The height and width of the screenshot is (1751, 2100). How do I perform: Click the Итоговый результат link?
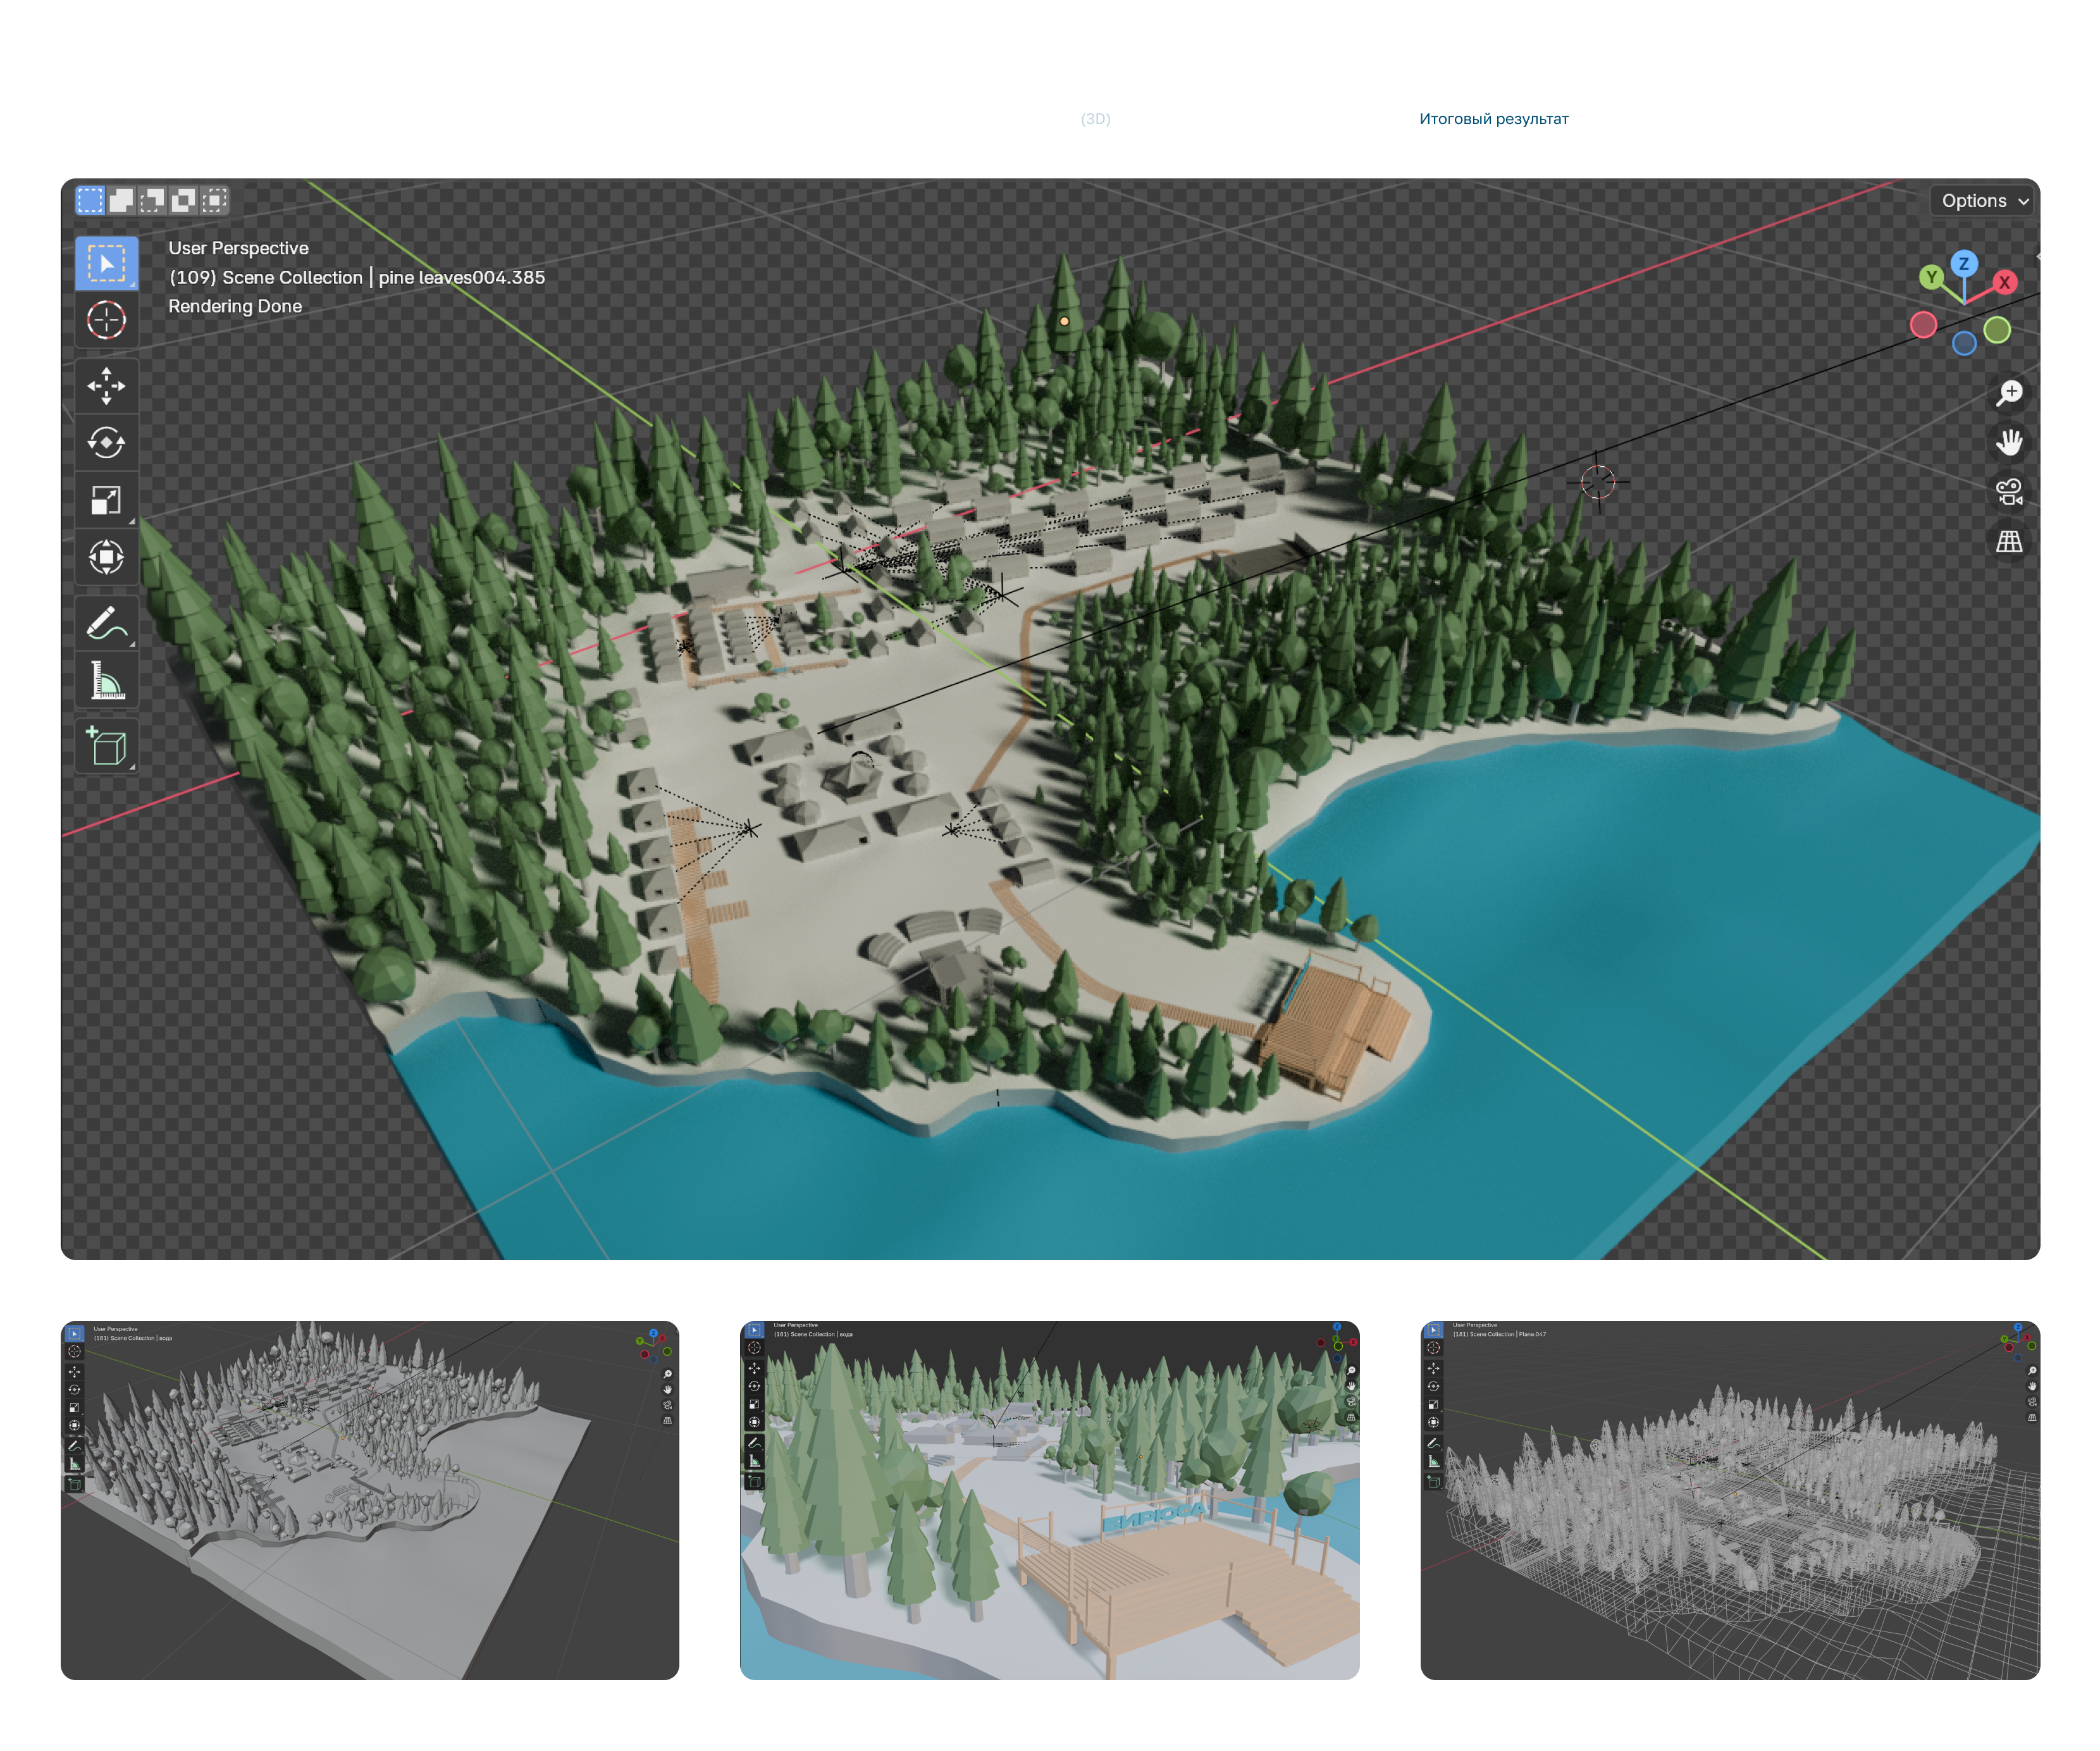[x=1493, y=119]
